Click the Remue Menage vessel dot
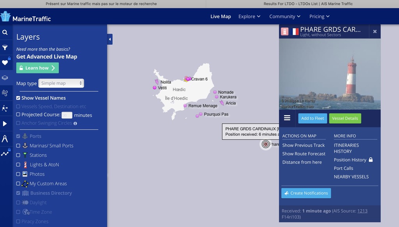Image resolution: width=399 pixels, height=227 pixels. (x=185, y=106)
